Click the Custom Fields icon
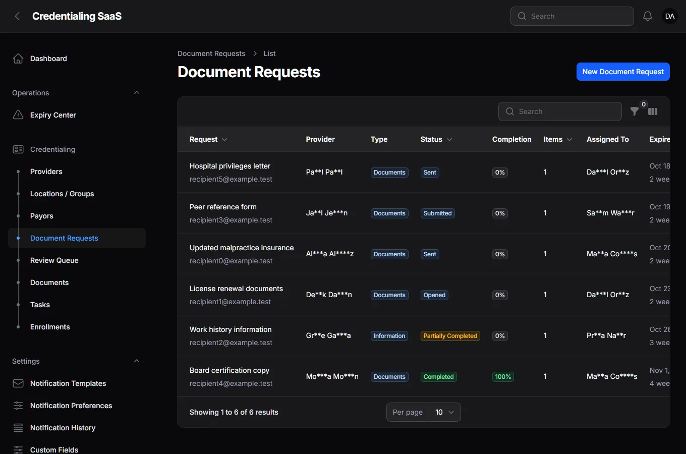686x454 pixels. point(18,449)
